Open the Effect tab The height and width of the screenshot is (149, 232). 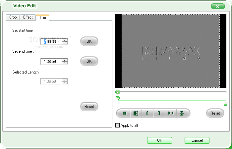point(28,17)
